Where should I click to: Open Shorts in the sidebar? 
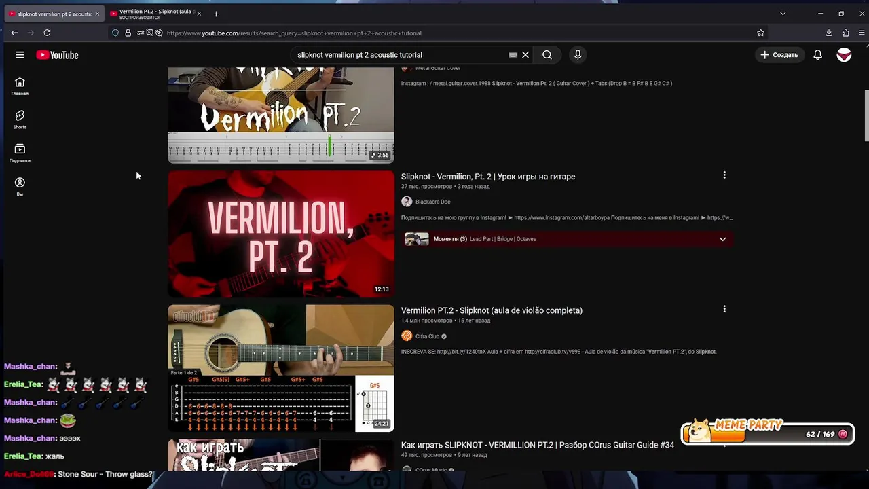(20, 120)
